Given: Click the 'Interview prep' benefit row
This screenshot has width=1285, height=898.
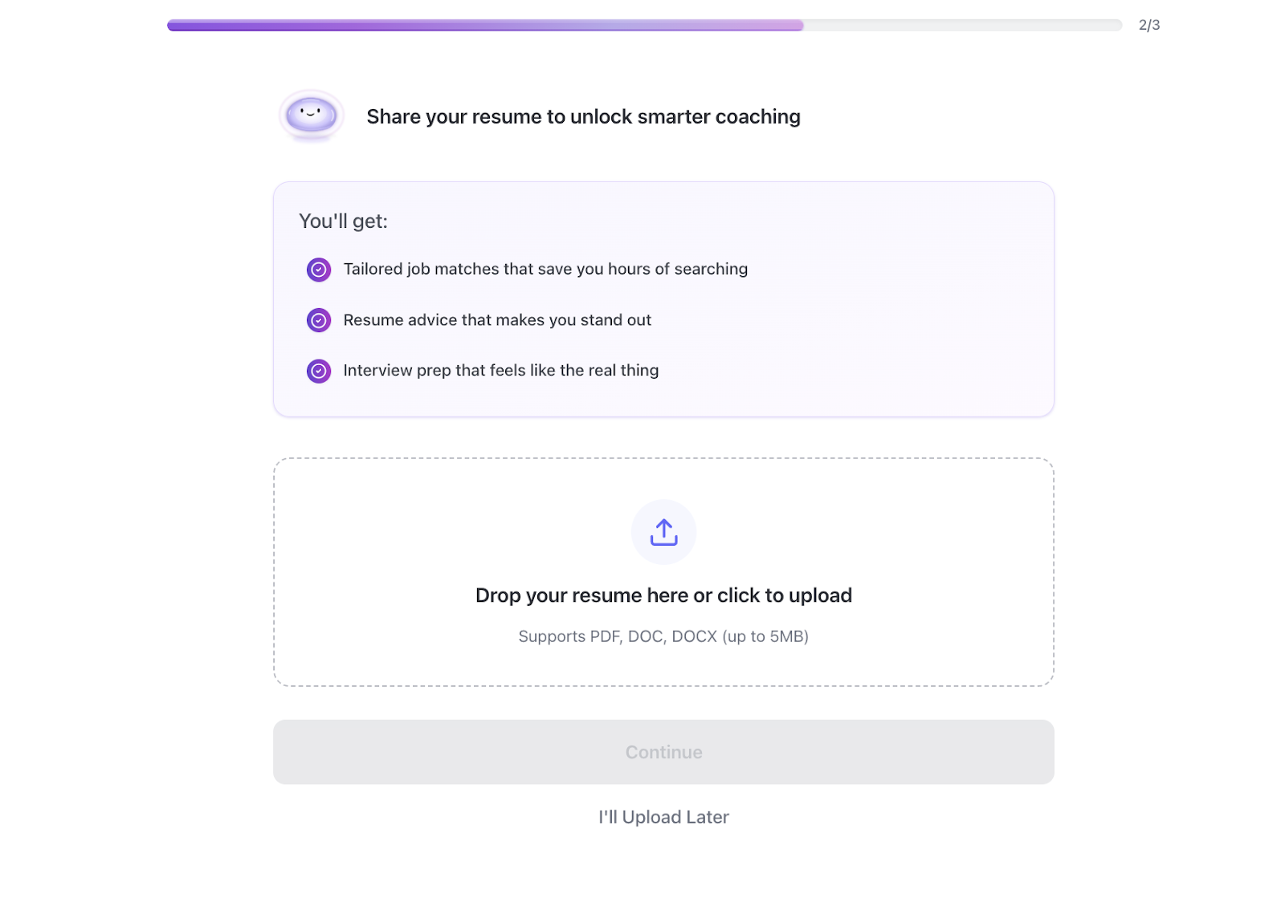Looking at the screenshot, I should [x=501, y=371].
